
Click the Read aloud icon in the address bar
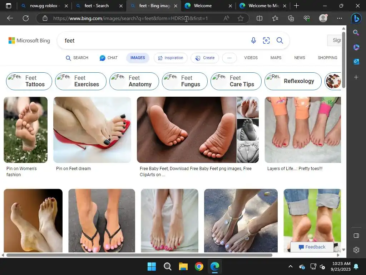226,18
